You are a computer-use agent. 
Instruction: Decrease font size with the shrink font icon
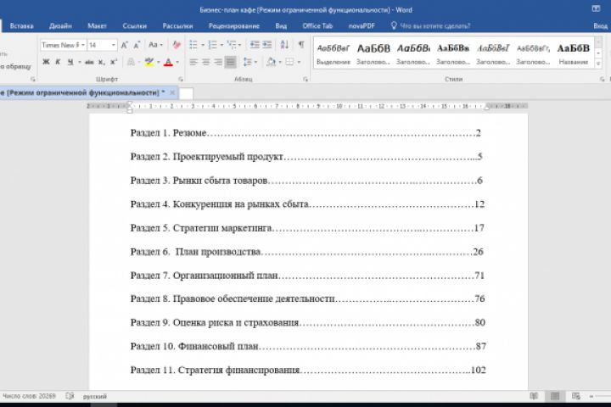click(x=137, y=45)
